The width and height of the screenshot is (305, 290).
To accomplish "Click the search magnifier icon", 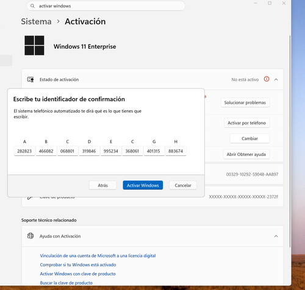I will (x=32, y=6).
